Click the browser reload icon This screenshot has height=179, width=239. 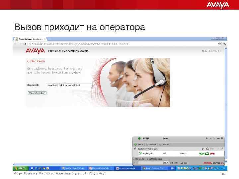(x=25, y=44)
